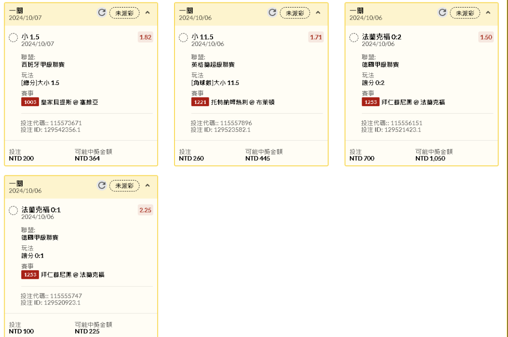Viewport: 508px width, 337px height.
Task: Click the 1.50 odds badge
Action: [486, 37]
